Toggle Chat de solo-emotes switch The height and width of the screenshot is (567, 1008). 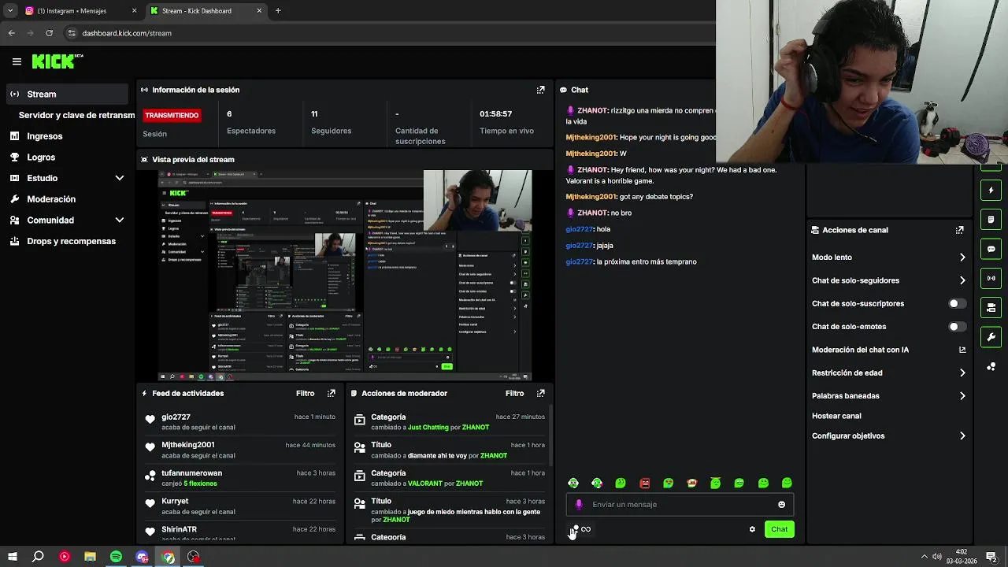pyautogui.click(x=957, y=326)
